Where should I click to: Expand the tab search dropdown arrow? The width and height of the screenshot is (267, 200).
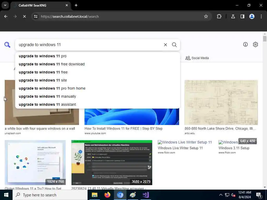click(5, 5)
